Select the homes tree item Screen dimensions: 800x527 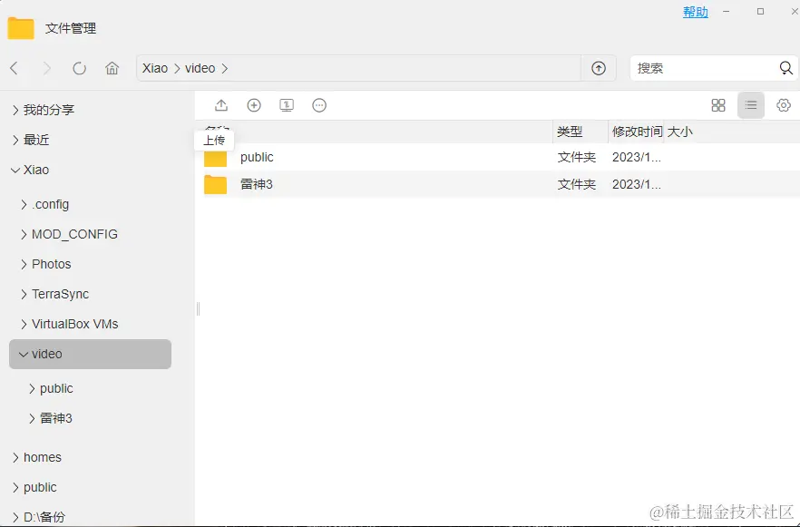[x=43, y=457]
